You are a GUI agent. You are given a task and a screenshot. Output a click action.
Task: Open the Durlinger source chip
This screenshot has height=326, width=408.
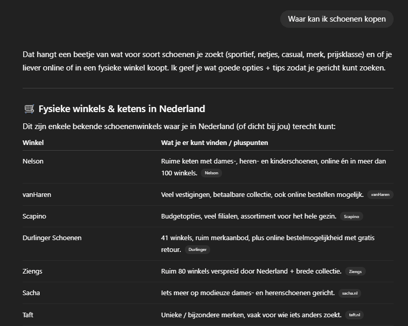[x=197, y=250]
